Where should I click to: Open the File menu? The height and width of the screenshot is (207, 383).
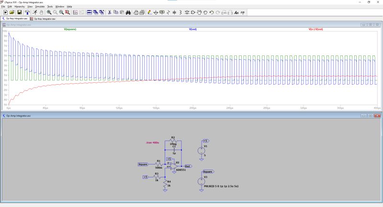pyautogui.click(x=3, y=7)
